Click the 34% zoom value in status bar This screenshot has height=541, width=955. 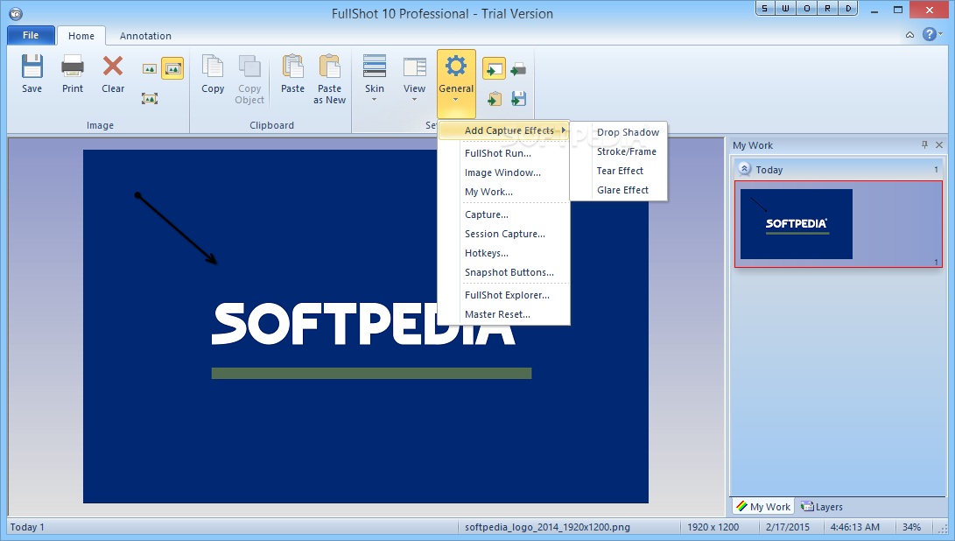pyautogui.click(x=911, y=527)
